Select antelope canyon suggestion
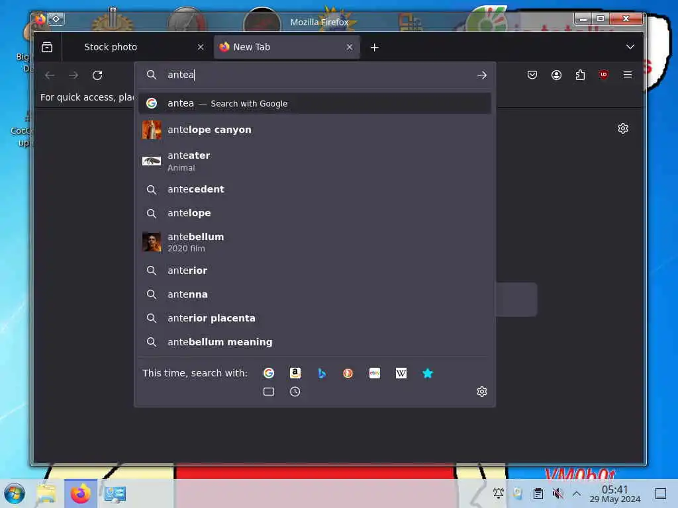This screenshot has height=508, width=678. click(315, 130)
